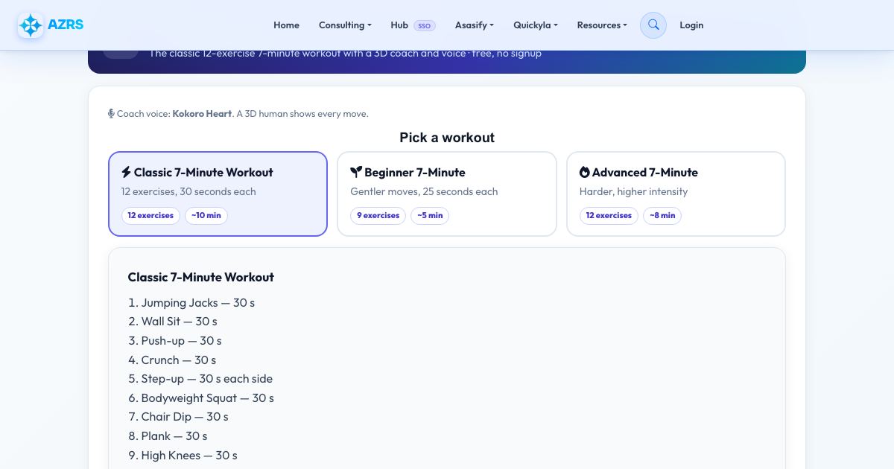The height and width of the screenshot is (469, 894).
Task: Click '12 exercises, 30 seconds each' subtitle
Action: 188,192
